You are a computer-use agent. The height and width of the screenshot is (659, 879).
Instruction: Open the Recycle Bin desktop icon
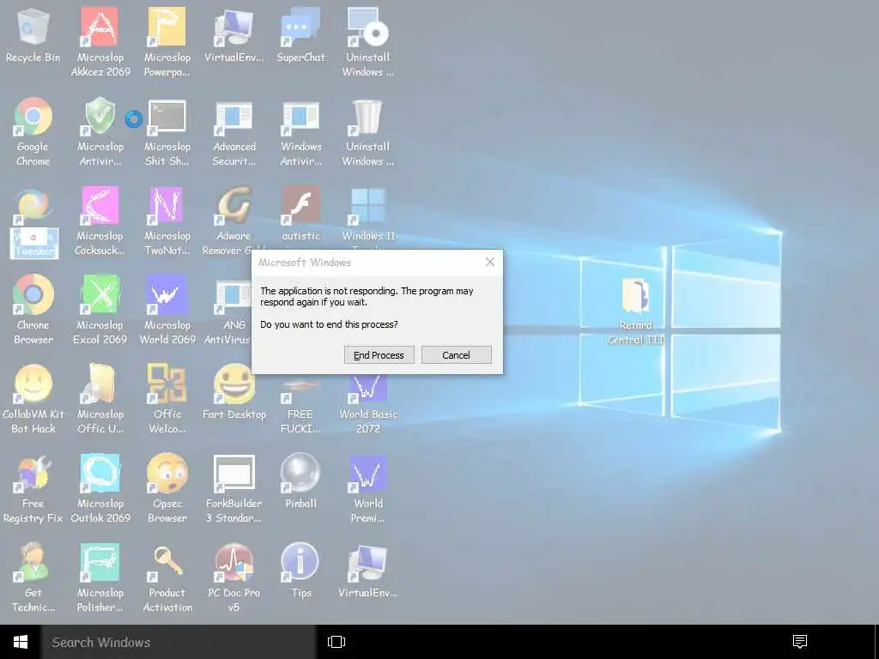33,27
